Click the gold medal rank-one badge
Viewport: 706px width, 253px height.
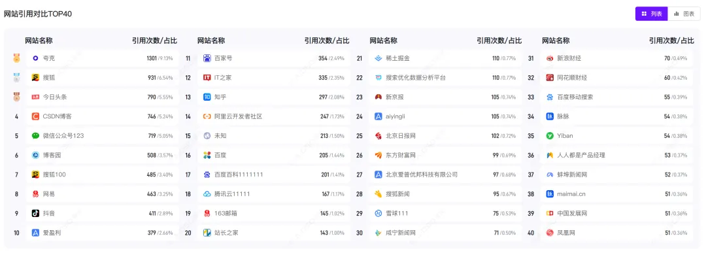pyautogui.click(x=16, y=58)
